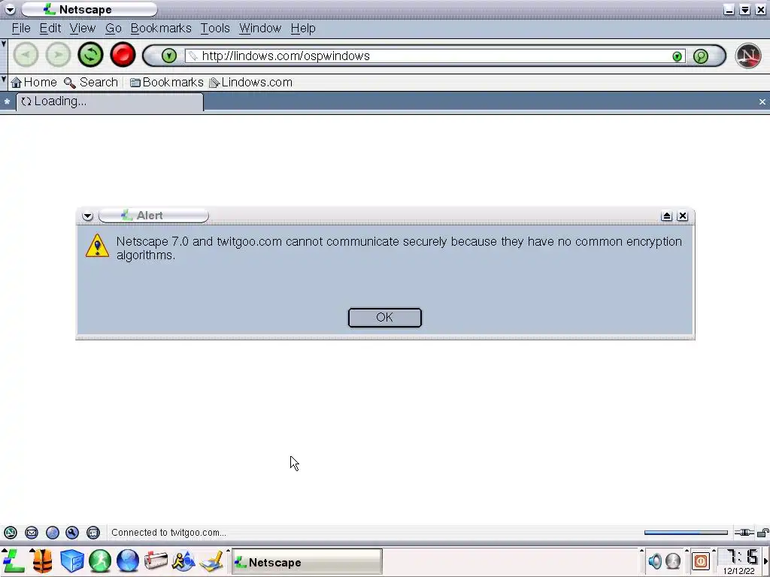
Task: Click Search in personal toolbar
Action: (x=91, y=83)
